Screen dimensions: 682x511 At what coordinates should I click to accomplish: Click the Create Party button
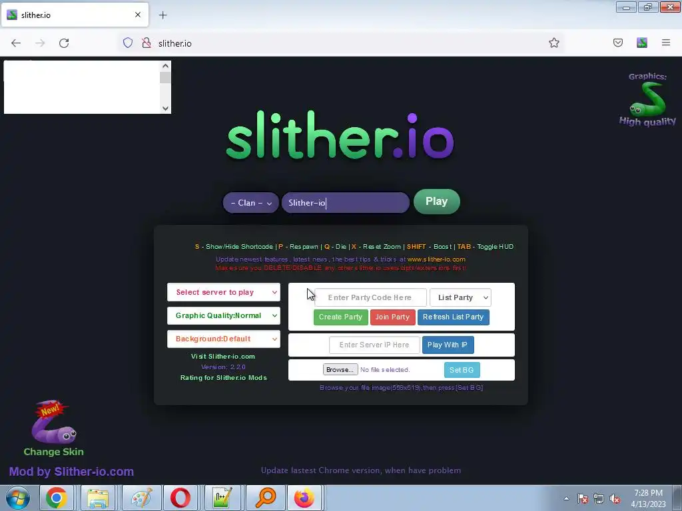[x=340, y=317]
